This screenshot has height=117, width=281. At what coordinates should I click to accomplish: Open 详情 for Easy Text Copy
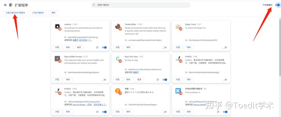pyautogui.click(x=117, y=80)
